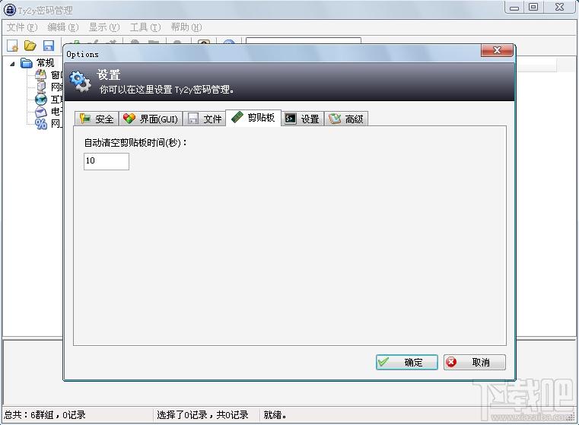Open the 高级 tab

pyautogui.click(x=346, y=119)
